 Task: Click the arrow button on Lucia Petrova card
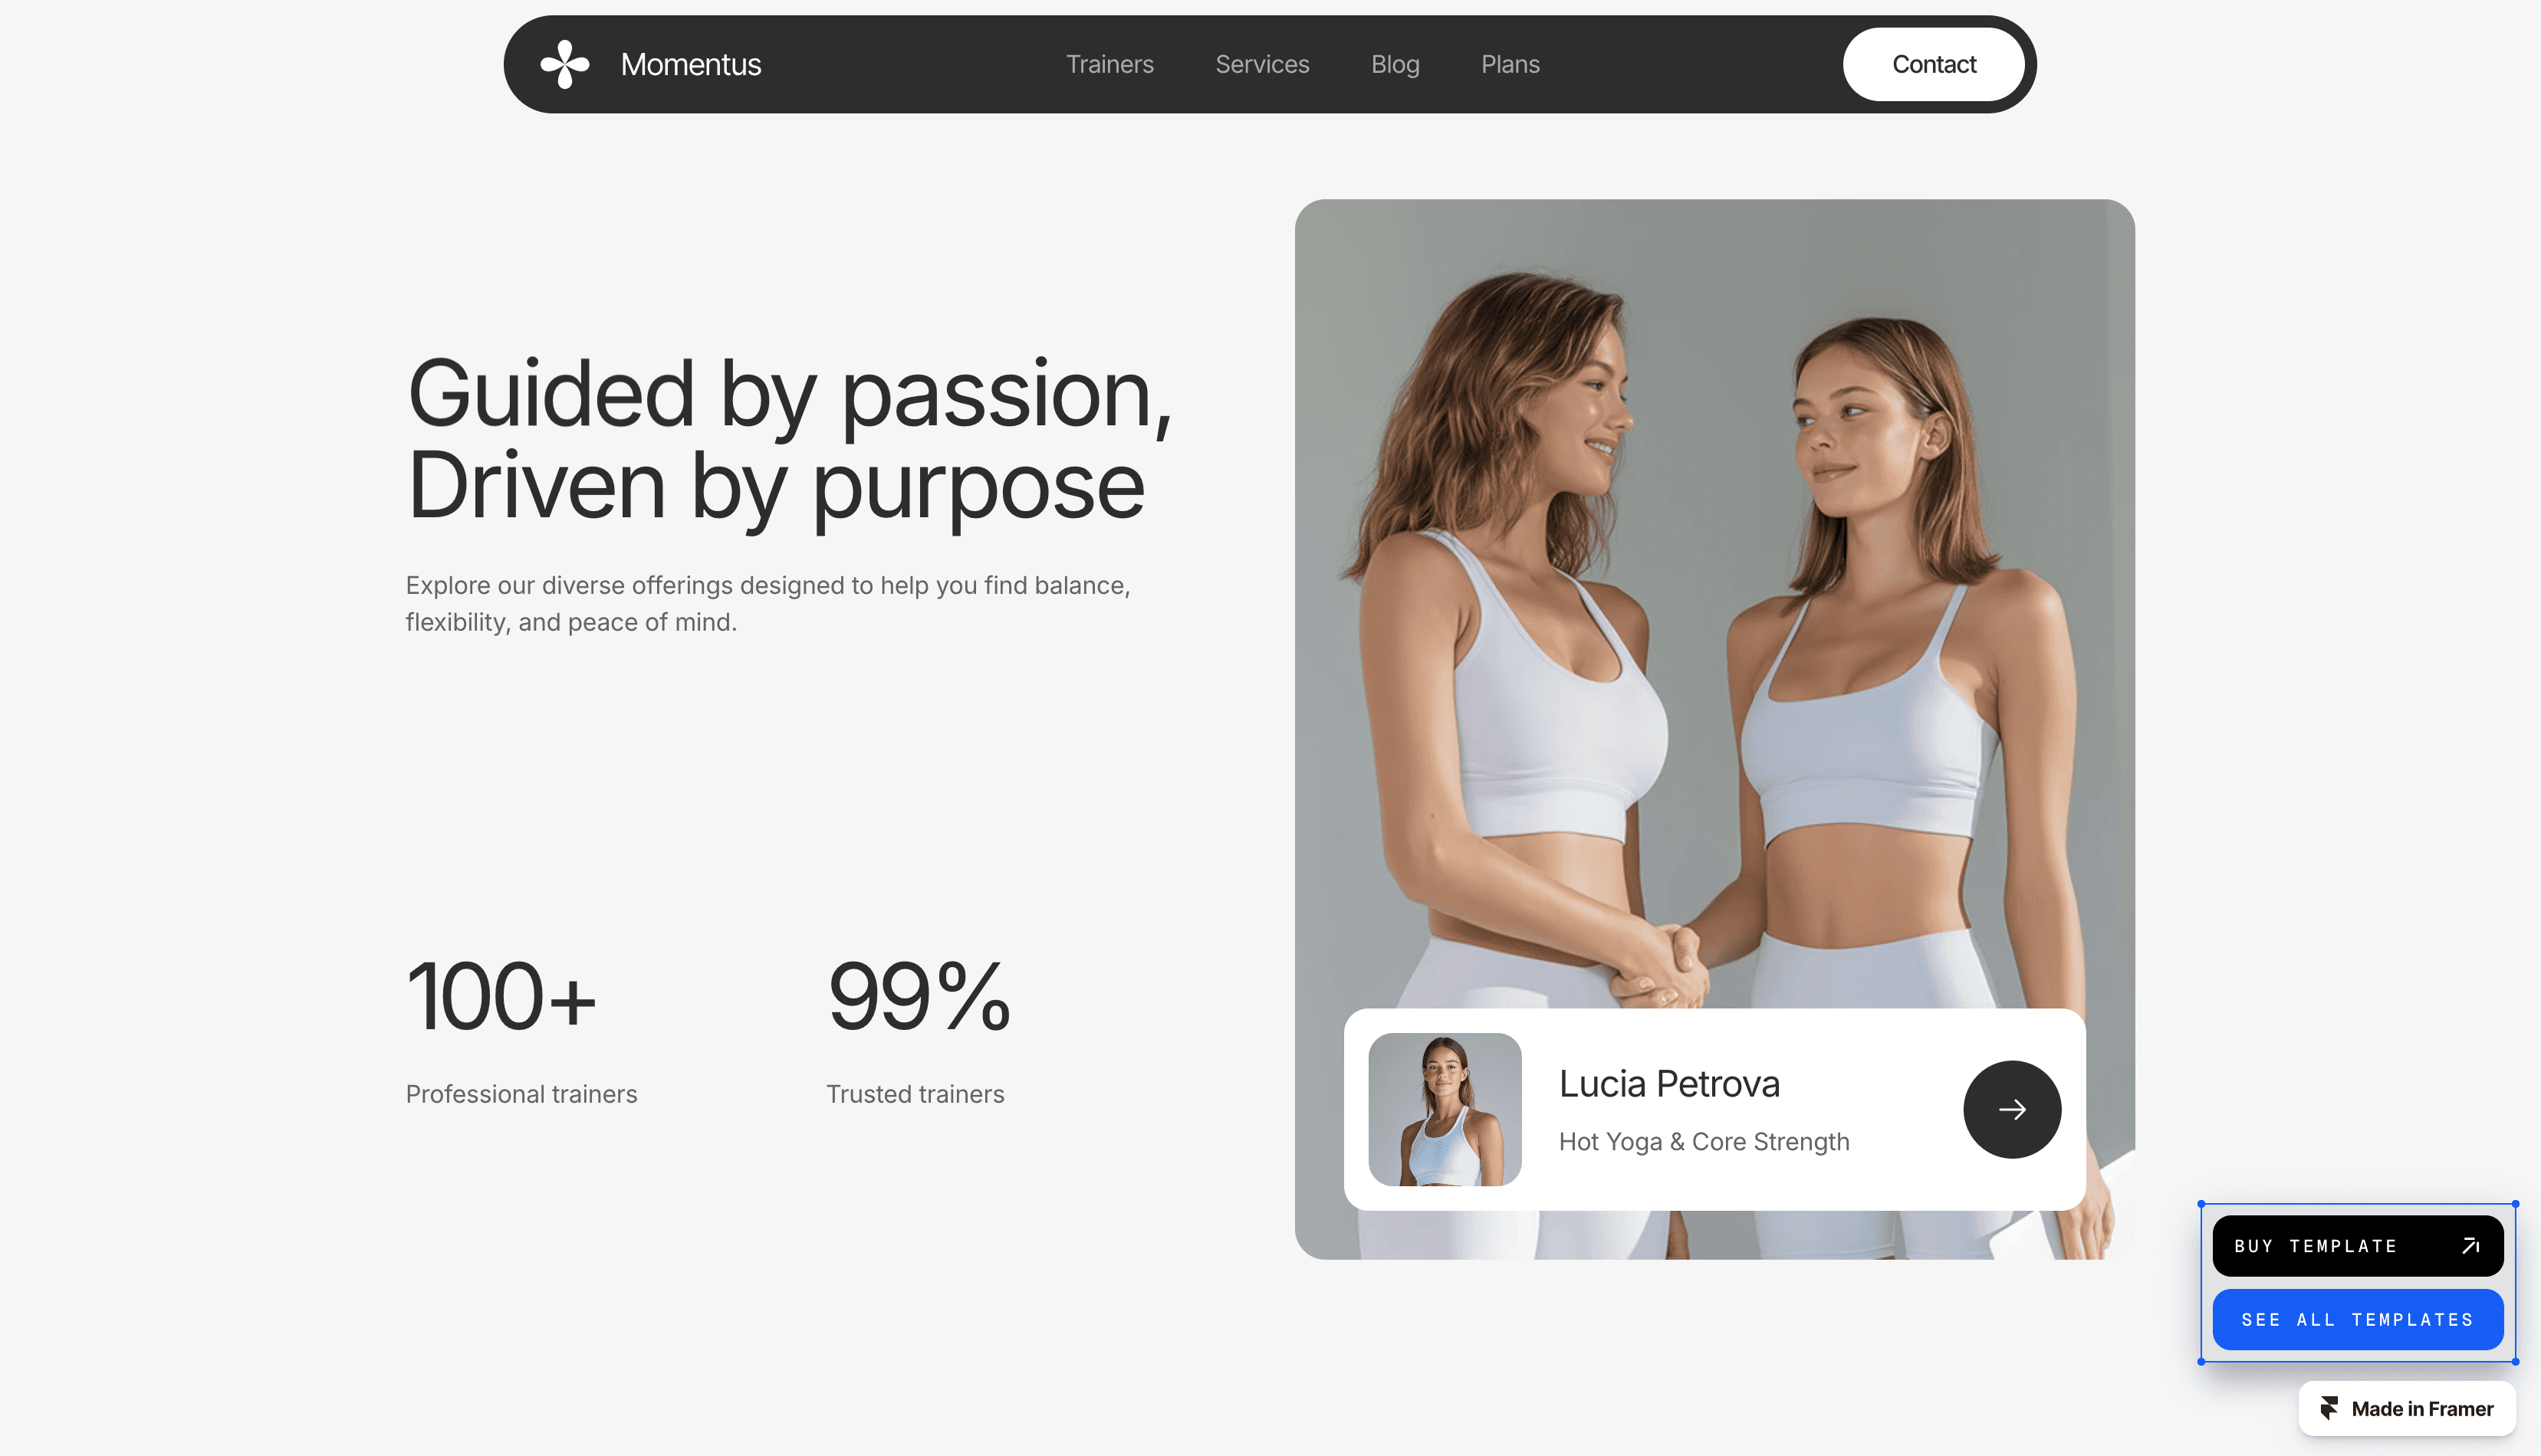[x=2012, y=1109]
